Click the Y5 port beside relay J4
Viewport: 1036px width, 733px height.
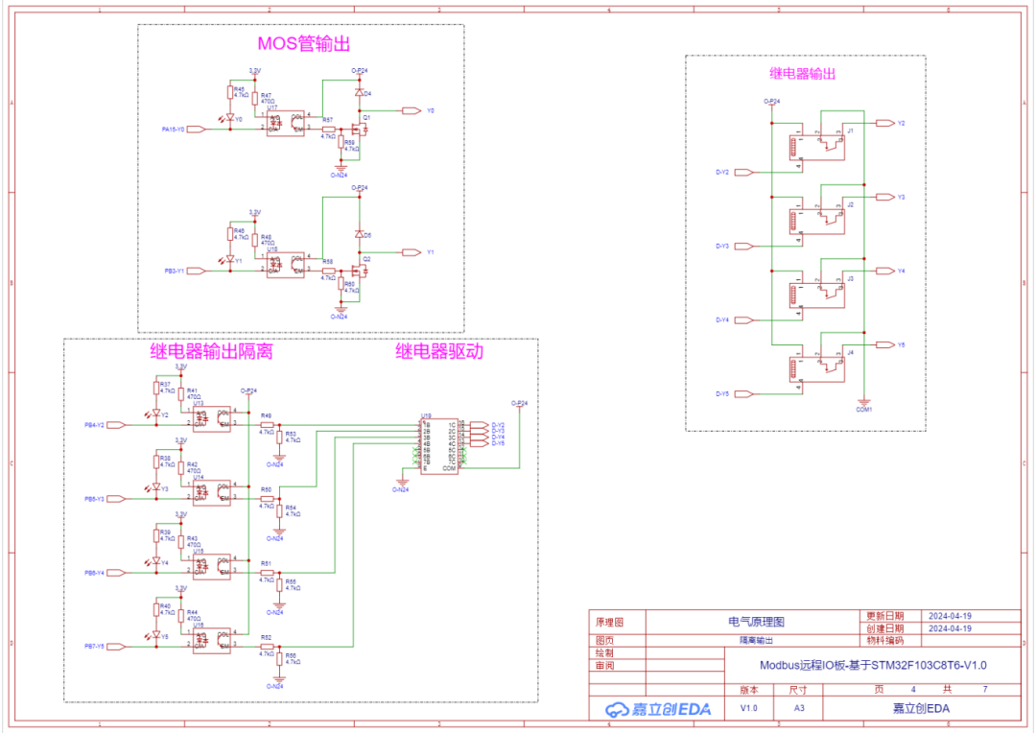click(x=885, y=345)
